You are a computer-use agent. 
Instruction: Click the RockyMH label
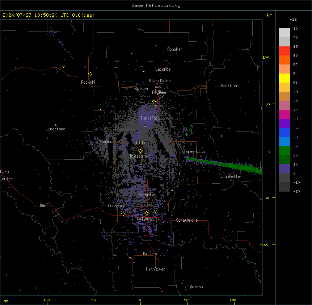click(x=89, y=82)
